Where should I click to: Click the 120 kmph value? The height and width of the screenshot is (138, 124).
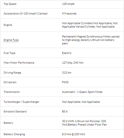68,4
